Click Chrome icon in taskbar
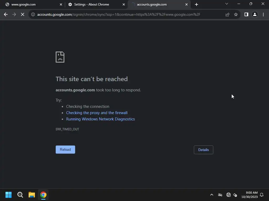Image resolution: width=269 pixels, height=201 pixels. (43, 195)
